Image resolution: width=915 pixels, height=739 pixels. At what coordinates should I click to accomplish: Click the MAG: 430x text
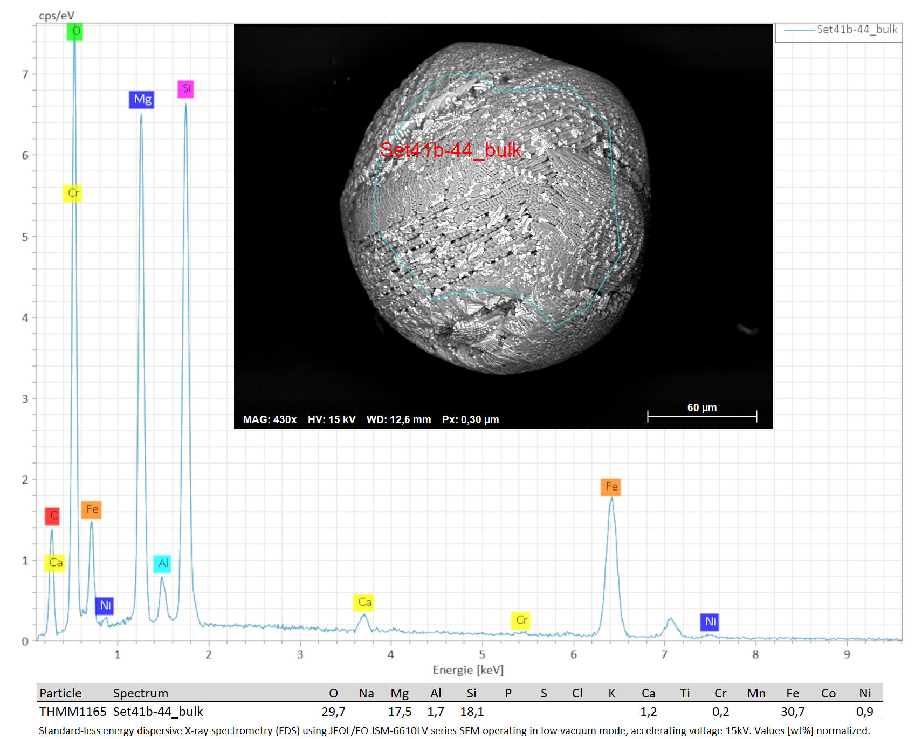pyautogui.click(x=270, y=419)
